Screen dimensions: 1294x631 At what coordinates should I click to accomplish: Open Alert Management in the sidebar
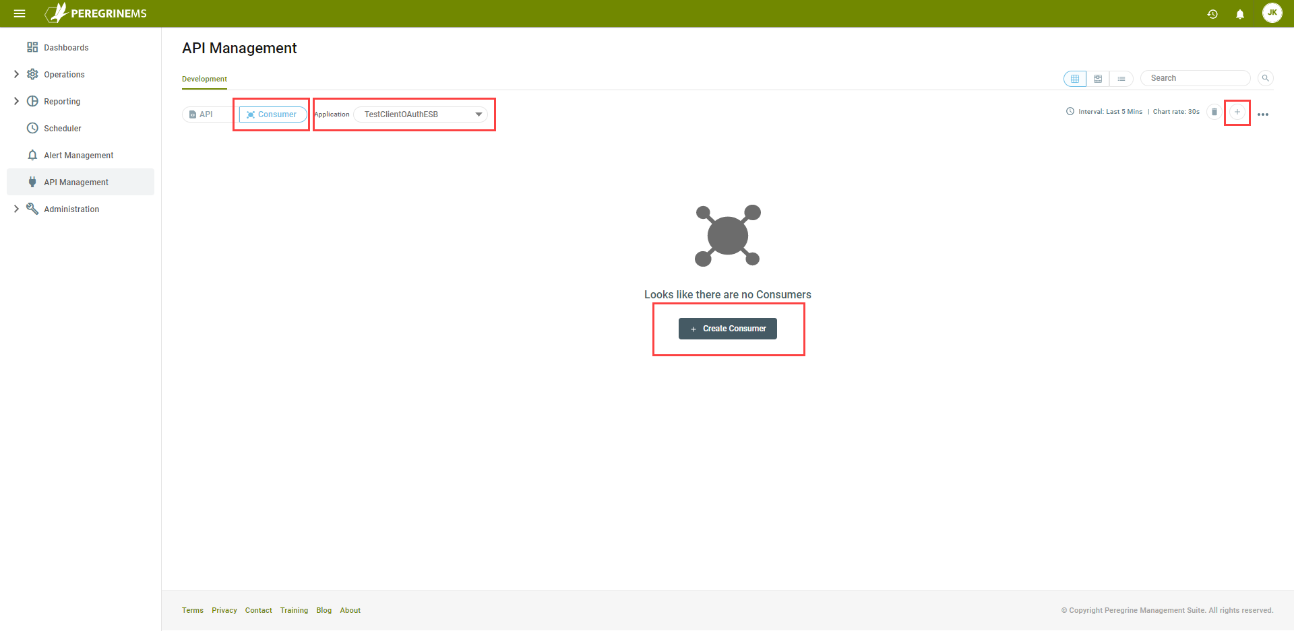click(80, 155)
